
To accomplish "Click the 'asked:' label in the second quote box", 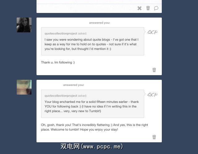I will point(82,96).
